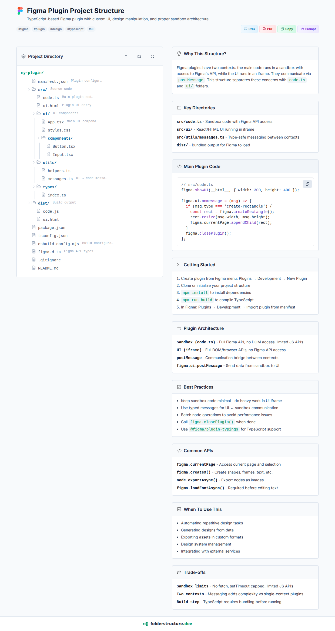Image resolution: width=335 pixels, height=631 pixels.
Task: Click the layers icon beside Project Directory
Action: pyautogui.click(x=24, y=56)
